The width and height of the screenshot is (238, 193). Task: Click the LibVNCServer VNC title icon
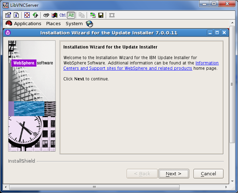(x=6, y=5)
